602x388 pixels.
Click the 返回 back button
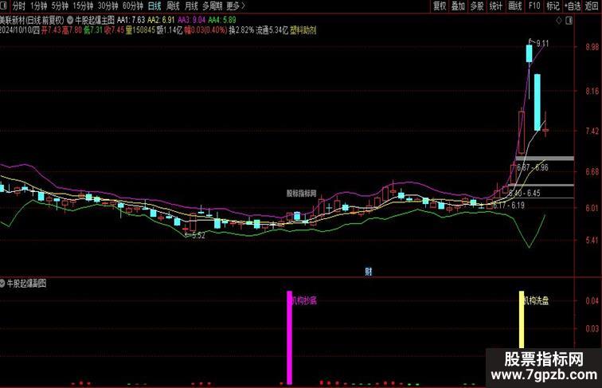point(592,6)
